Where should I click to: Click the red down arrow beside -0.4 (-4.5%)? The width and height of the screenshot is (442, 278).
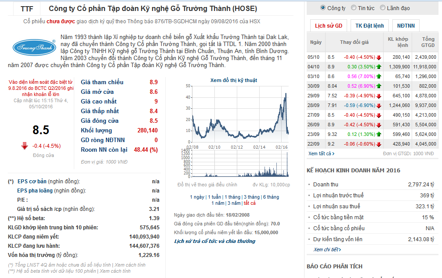pos(25,146)
